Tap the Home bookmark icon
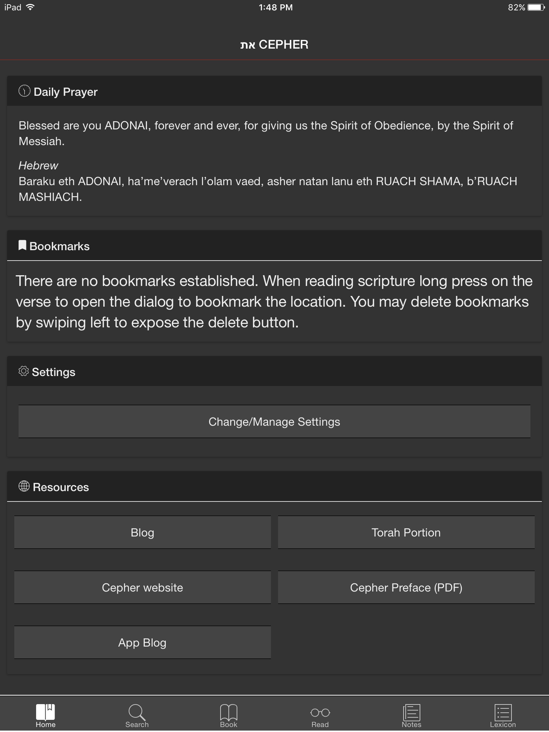The width and height of the screenshot is (549, 732). [x=45, y=712]
